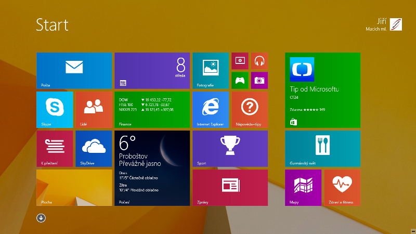
Task: Open the Plocha desktop tile
Action: 74,187
